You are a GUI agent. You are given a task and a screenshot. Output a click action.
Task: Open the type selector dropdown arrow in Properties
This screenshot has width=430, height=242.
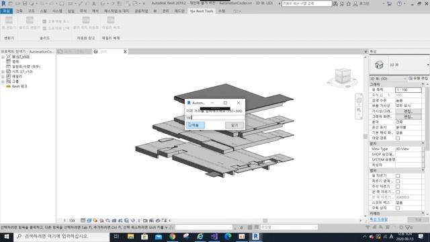pos(428,65)
